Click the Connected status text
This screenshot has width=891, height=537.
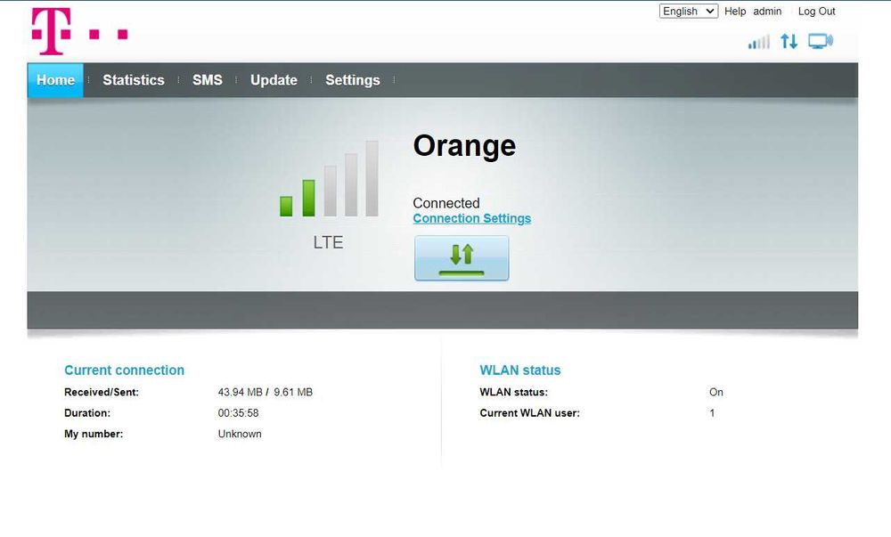point(446,203)
